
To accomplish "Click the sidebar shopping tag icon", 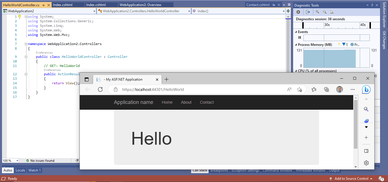I will 366,121.
